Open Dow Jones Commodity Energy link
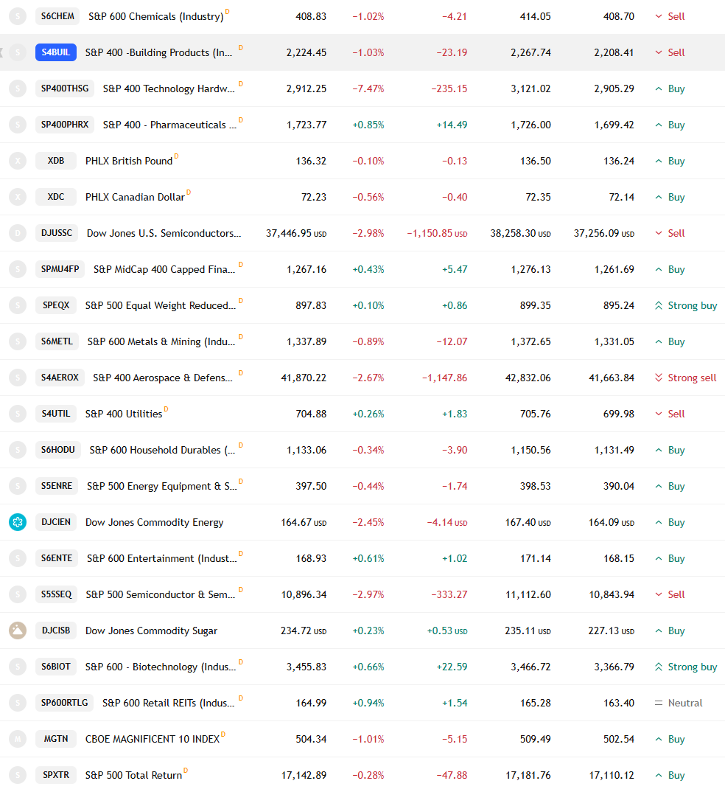 [155, 522]
